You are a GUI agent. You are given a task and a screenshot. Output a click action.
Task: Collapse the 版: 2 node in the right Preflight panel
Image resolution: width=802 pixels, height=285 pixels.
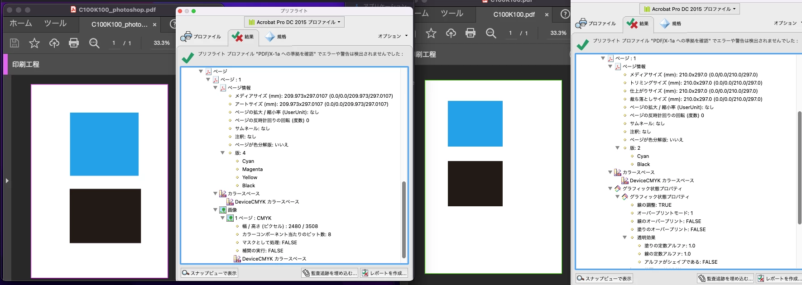tap(617, 148)
